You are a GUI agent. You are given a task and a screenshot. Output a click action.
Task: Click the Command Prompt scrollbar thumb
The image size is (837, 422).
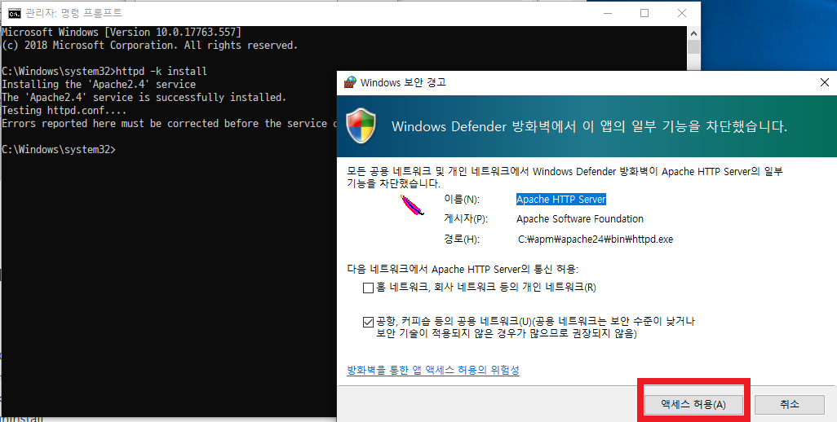(693, 47)
